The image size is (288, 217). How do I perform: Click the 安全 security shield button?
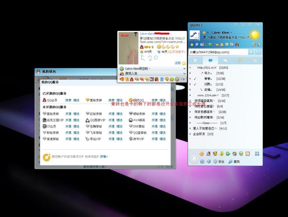pos(219,162)
